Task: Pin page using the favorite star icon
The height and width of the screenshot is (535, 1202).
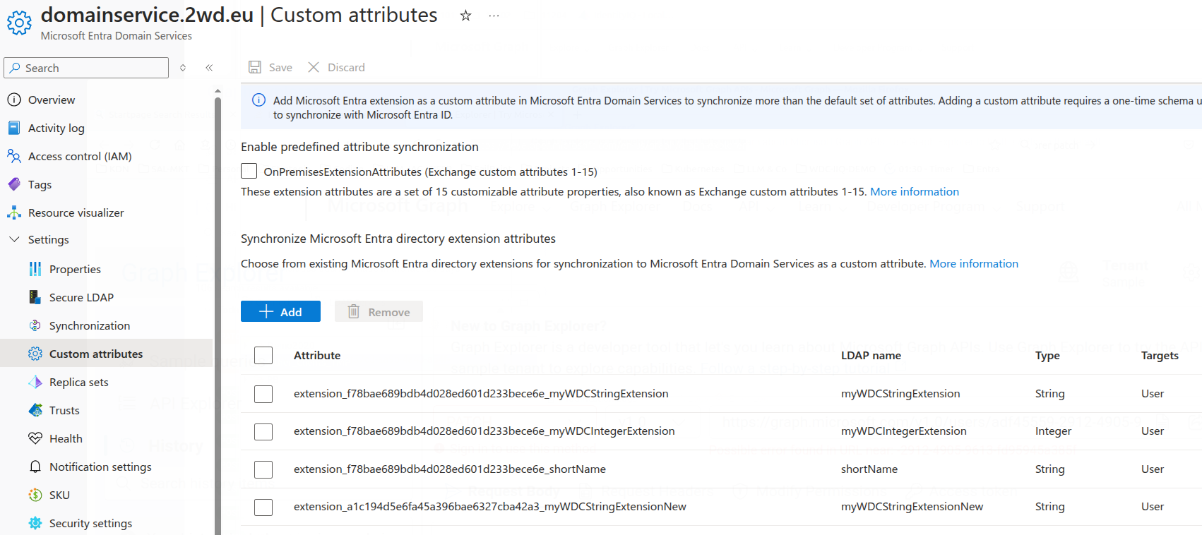Action: (x=465, y=16)
